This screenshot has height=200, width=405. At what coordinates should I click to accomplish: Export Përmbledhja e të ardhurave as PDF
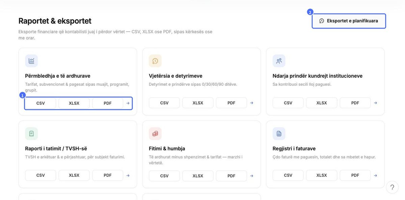[108, 103]
